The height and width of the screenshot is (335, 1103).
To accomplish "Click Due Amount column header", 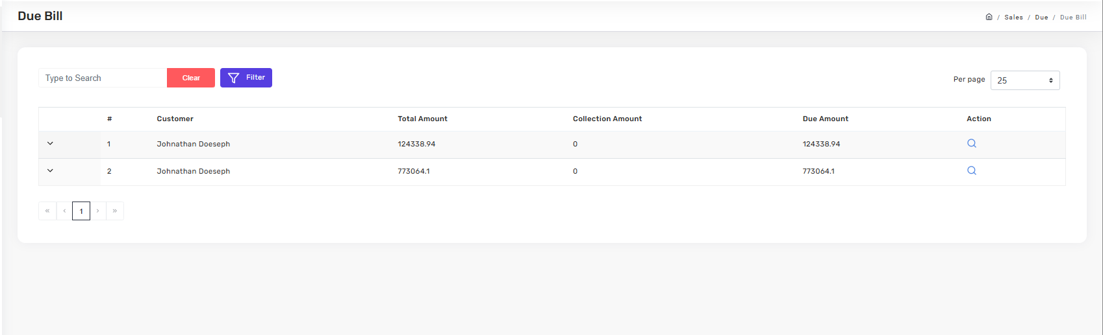I will pyautogui.click(x=826, y=119).
